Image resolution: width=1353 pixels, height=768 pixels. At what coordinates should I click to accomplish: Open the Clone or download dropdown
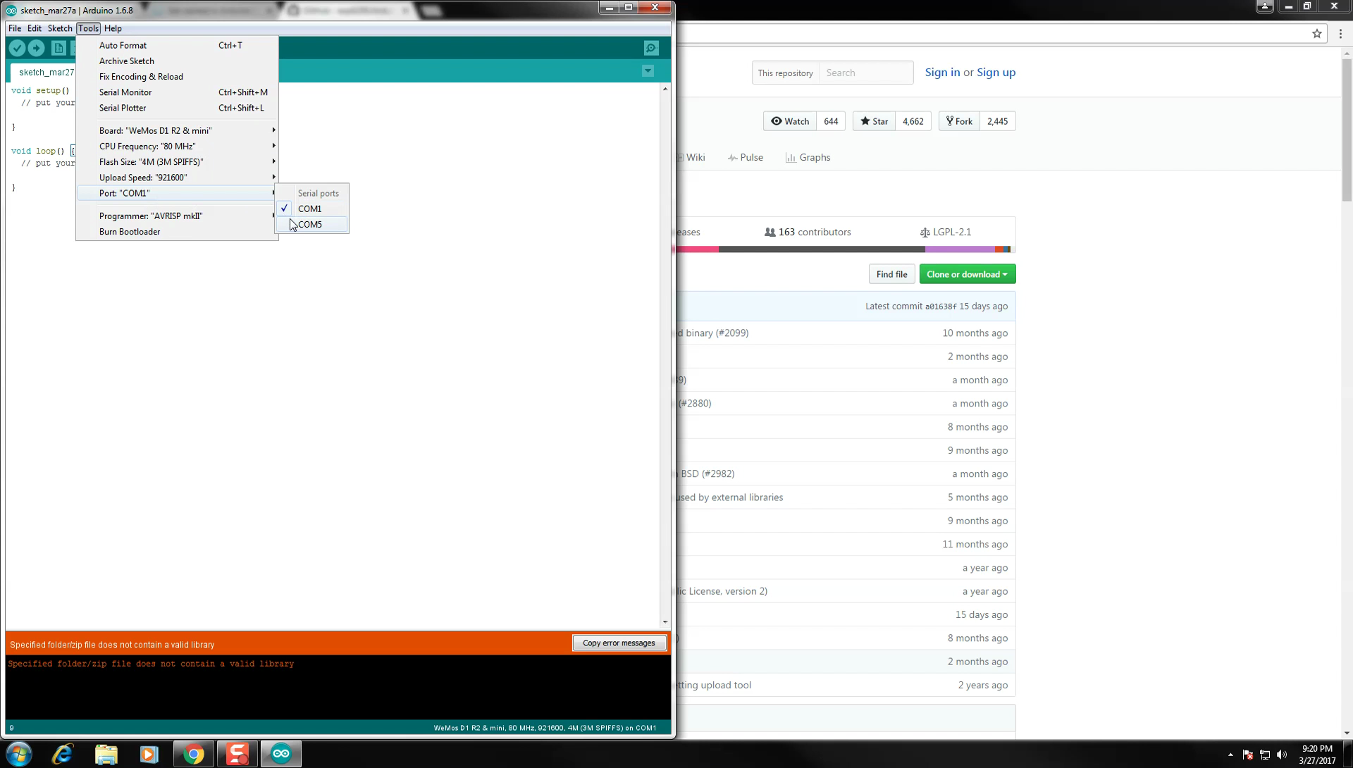(967, 273)
